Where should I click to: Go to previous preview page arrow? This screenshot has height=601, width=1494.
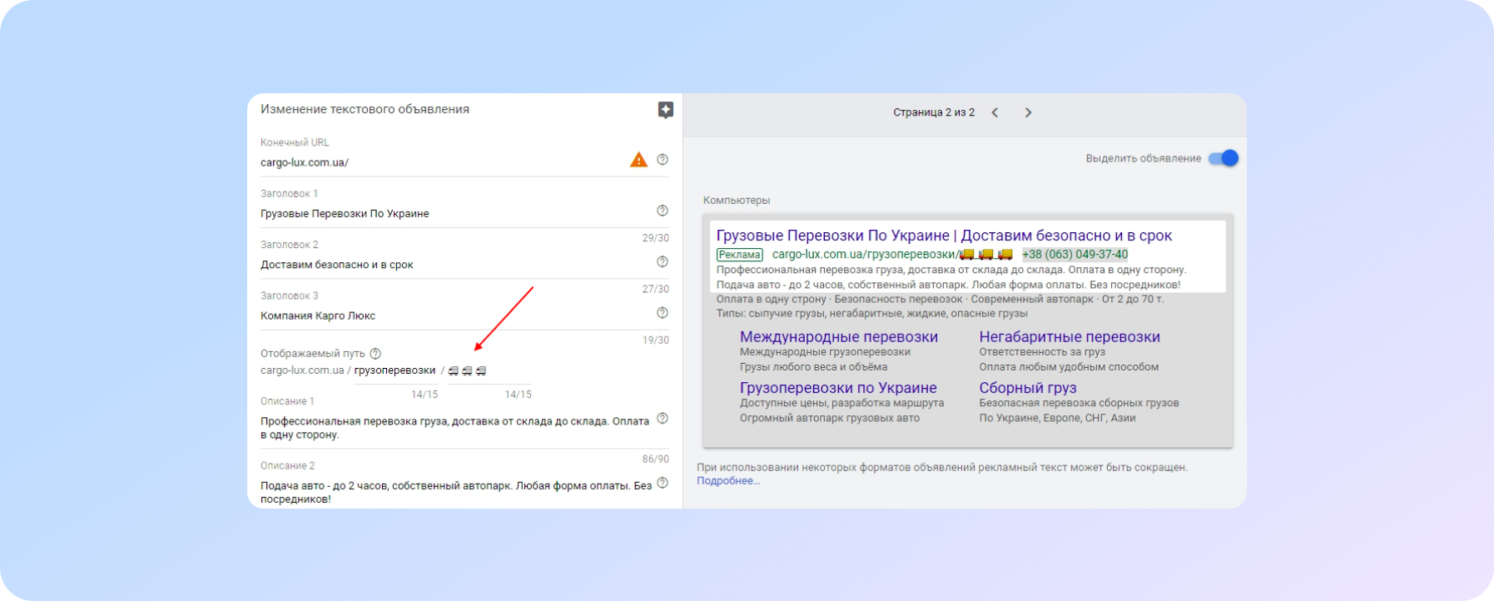tap(995, 112)
